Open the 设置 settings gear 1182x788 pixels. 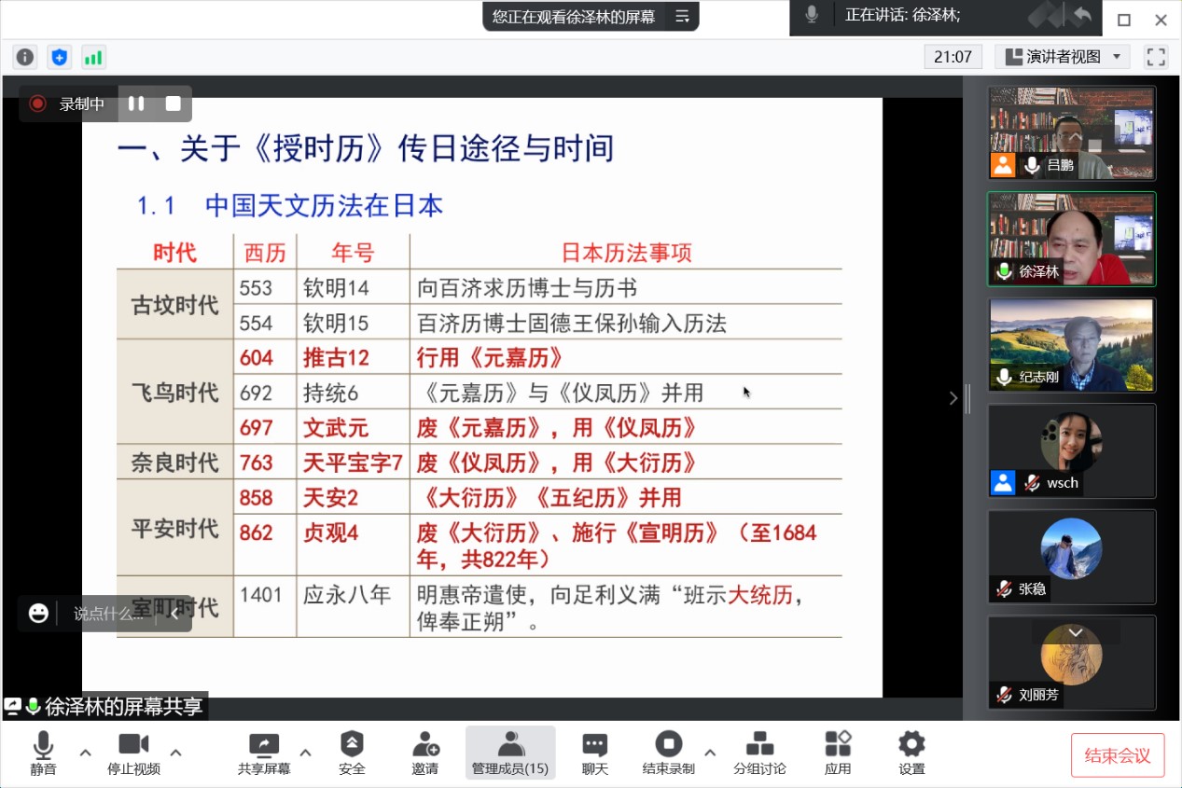click(911, 753)
